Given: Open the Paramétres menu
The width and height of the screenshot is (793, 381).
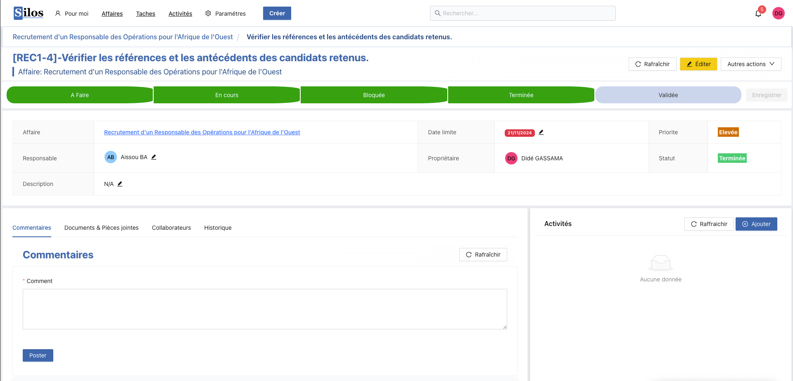Looking at the screenshot, I should (x=226, y=14).
